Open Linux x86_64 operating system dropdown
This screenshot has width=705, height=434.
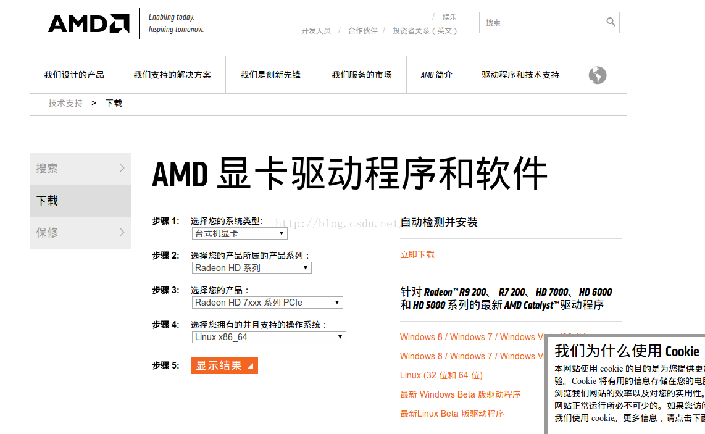[x=269, y=337]
